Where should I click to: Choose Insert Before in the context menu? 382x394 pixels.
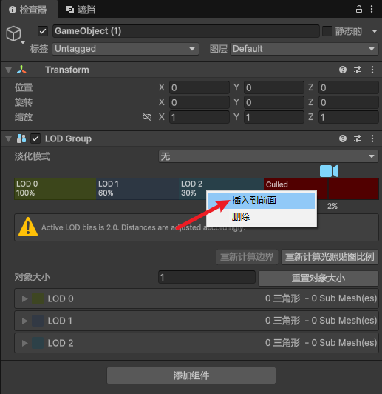(x=262, y=201)
